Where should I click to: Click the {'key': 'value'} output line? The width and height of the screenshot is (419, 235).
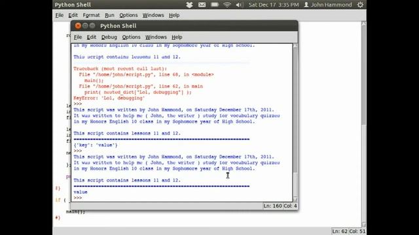(x=96, y=145)
